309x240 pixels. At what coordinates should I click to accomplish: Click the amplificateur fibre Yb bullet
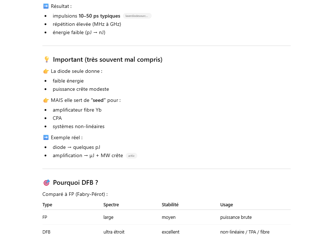point(77,110)
